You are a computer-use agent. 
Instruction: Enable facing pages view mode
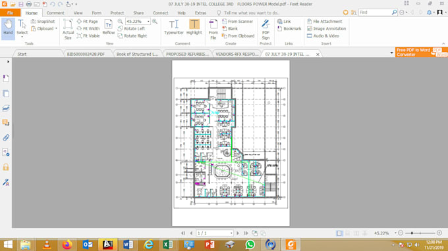tap(356, 233)
